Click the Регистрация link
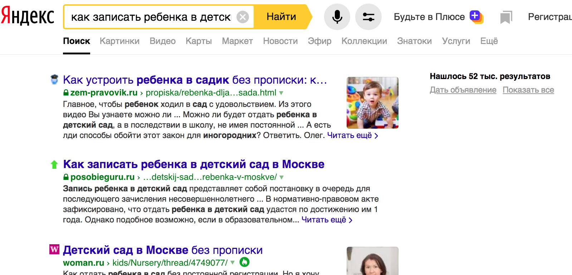Image resolution: width=572 pixels, height=275 pixels. coord(550,17)
